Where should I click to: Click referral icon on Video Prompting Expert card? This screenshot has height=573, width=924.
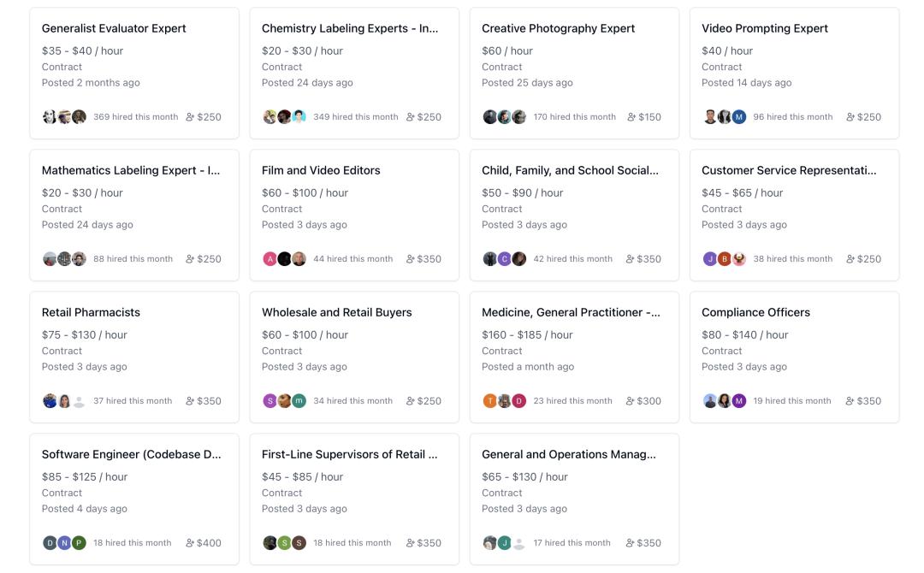coord(851,117)
